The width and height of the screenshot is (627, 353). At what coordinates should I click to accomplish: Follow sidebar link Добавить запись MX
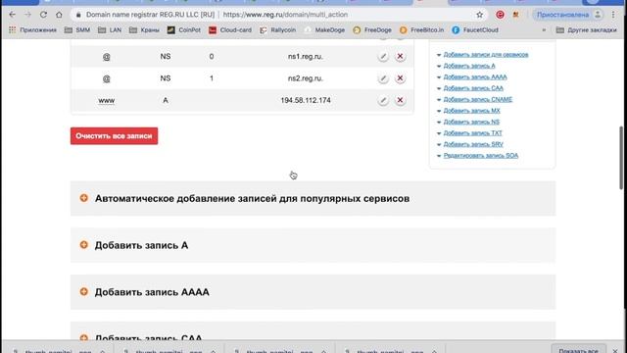472,111
